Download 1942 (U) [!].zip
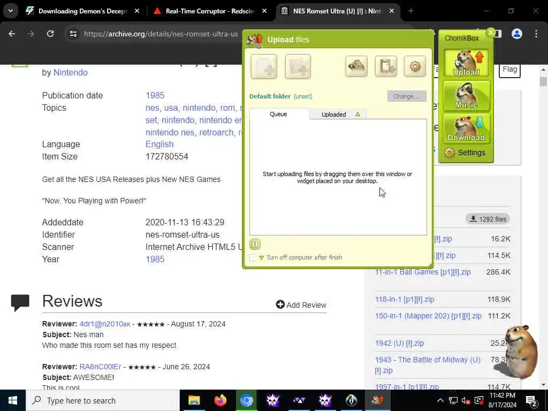548x411 pixels. point(399,343)
